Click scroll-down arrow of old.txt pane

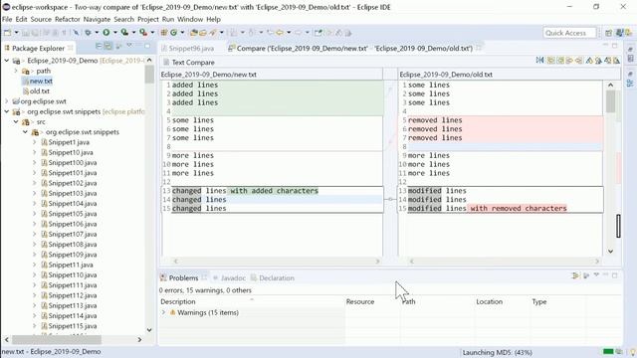pyautogui.click(x=610, y=252)
